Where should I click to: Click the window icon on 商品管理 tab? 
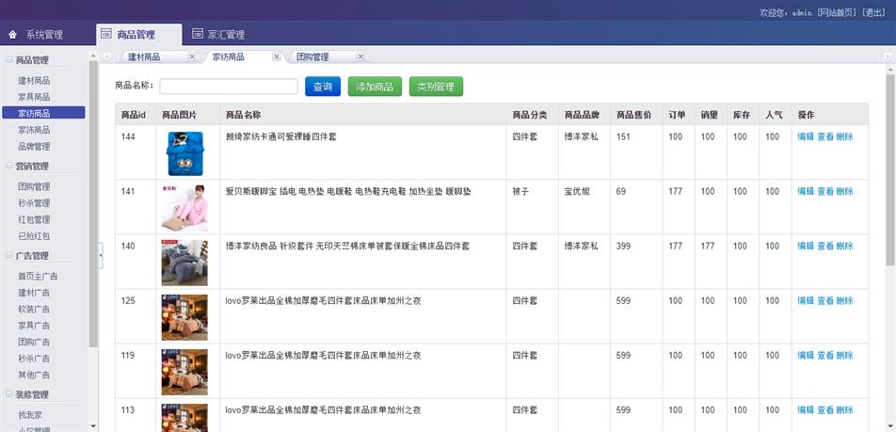[x=106, y=34]
